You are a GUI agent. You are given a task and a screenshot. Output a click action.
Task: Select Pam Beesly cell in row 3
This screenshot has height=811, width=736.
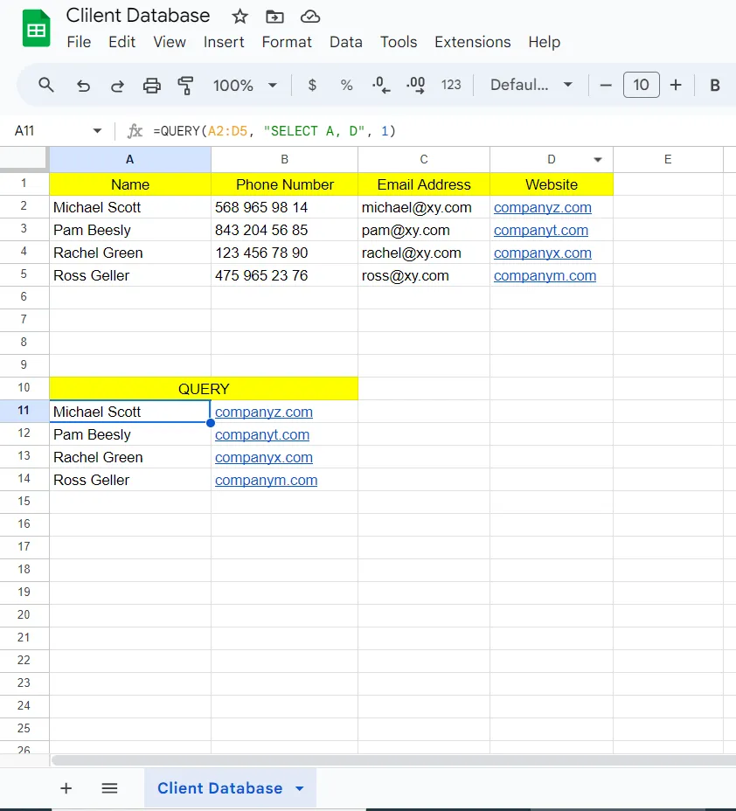point(130,230)
